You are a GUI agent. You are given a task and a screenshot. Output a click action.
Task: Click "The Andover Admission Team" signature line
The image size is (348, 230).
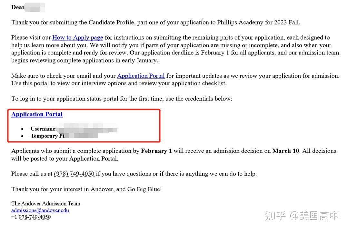pos(46,203)
